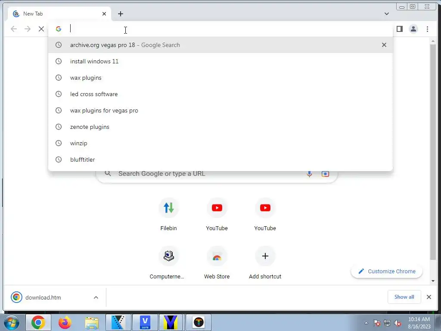The image size is (441, 331).
Task: Choose the wax plugins suggestion
Action: [x=220, y=78]
